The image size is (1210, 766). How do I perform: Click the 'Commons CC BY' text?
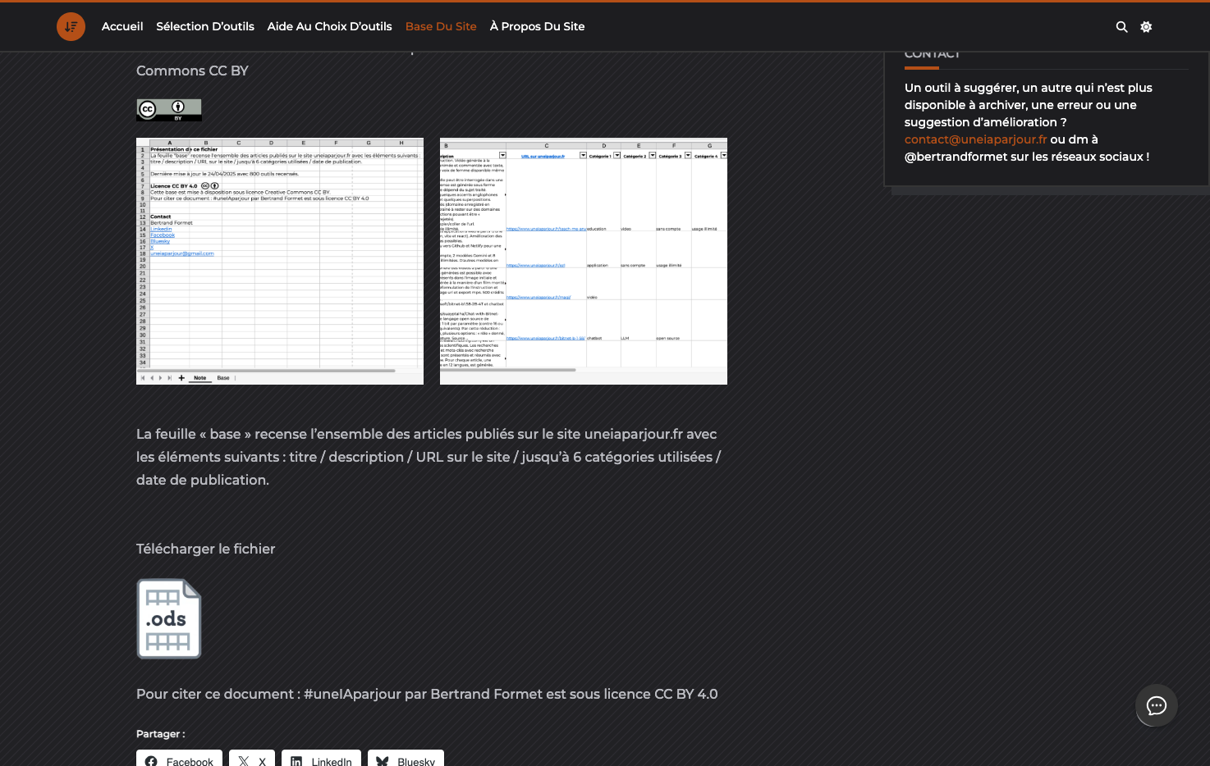pyautogui.click(x=192, y=71)
